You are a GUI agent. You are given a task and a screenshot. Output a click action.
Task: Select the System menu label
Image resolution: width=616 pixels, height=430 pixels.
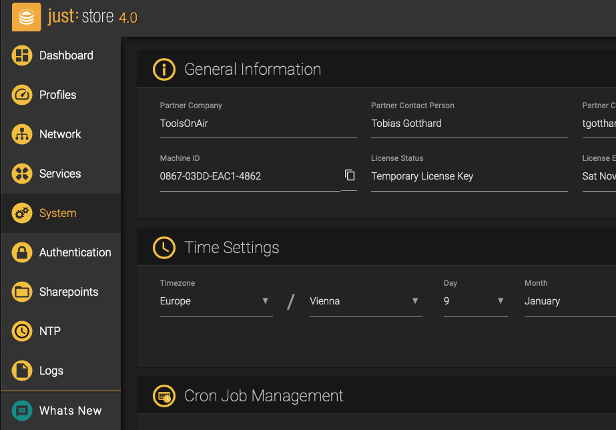[58, 213]
